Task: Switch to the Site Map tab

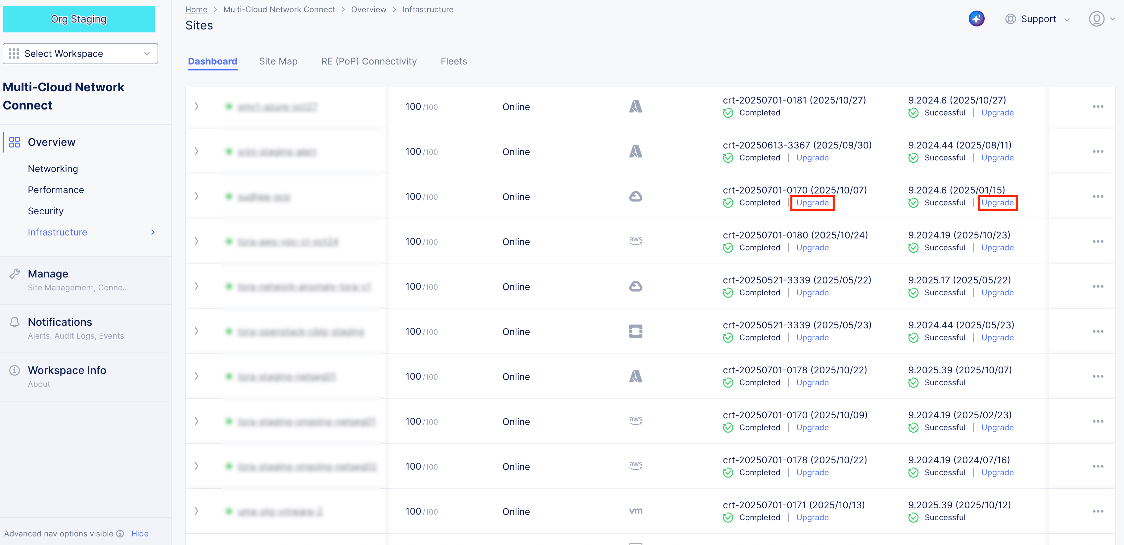Action: tap(278, 62)
